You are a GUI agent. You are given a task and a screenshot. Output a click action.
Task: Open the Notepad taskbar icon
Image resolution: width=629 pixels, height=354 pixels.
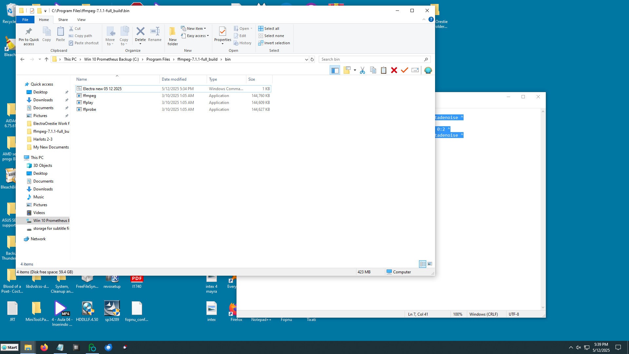(60, 347)
